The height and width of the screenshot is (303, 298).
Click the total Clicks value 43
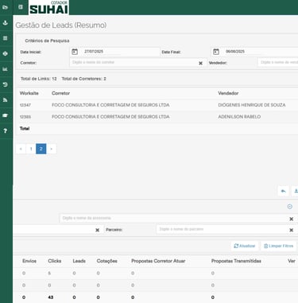[x=51, y=297]
